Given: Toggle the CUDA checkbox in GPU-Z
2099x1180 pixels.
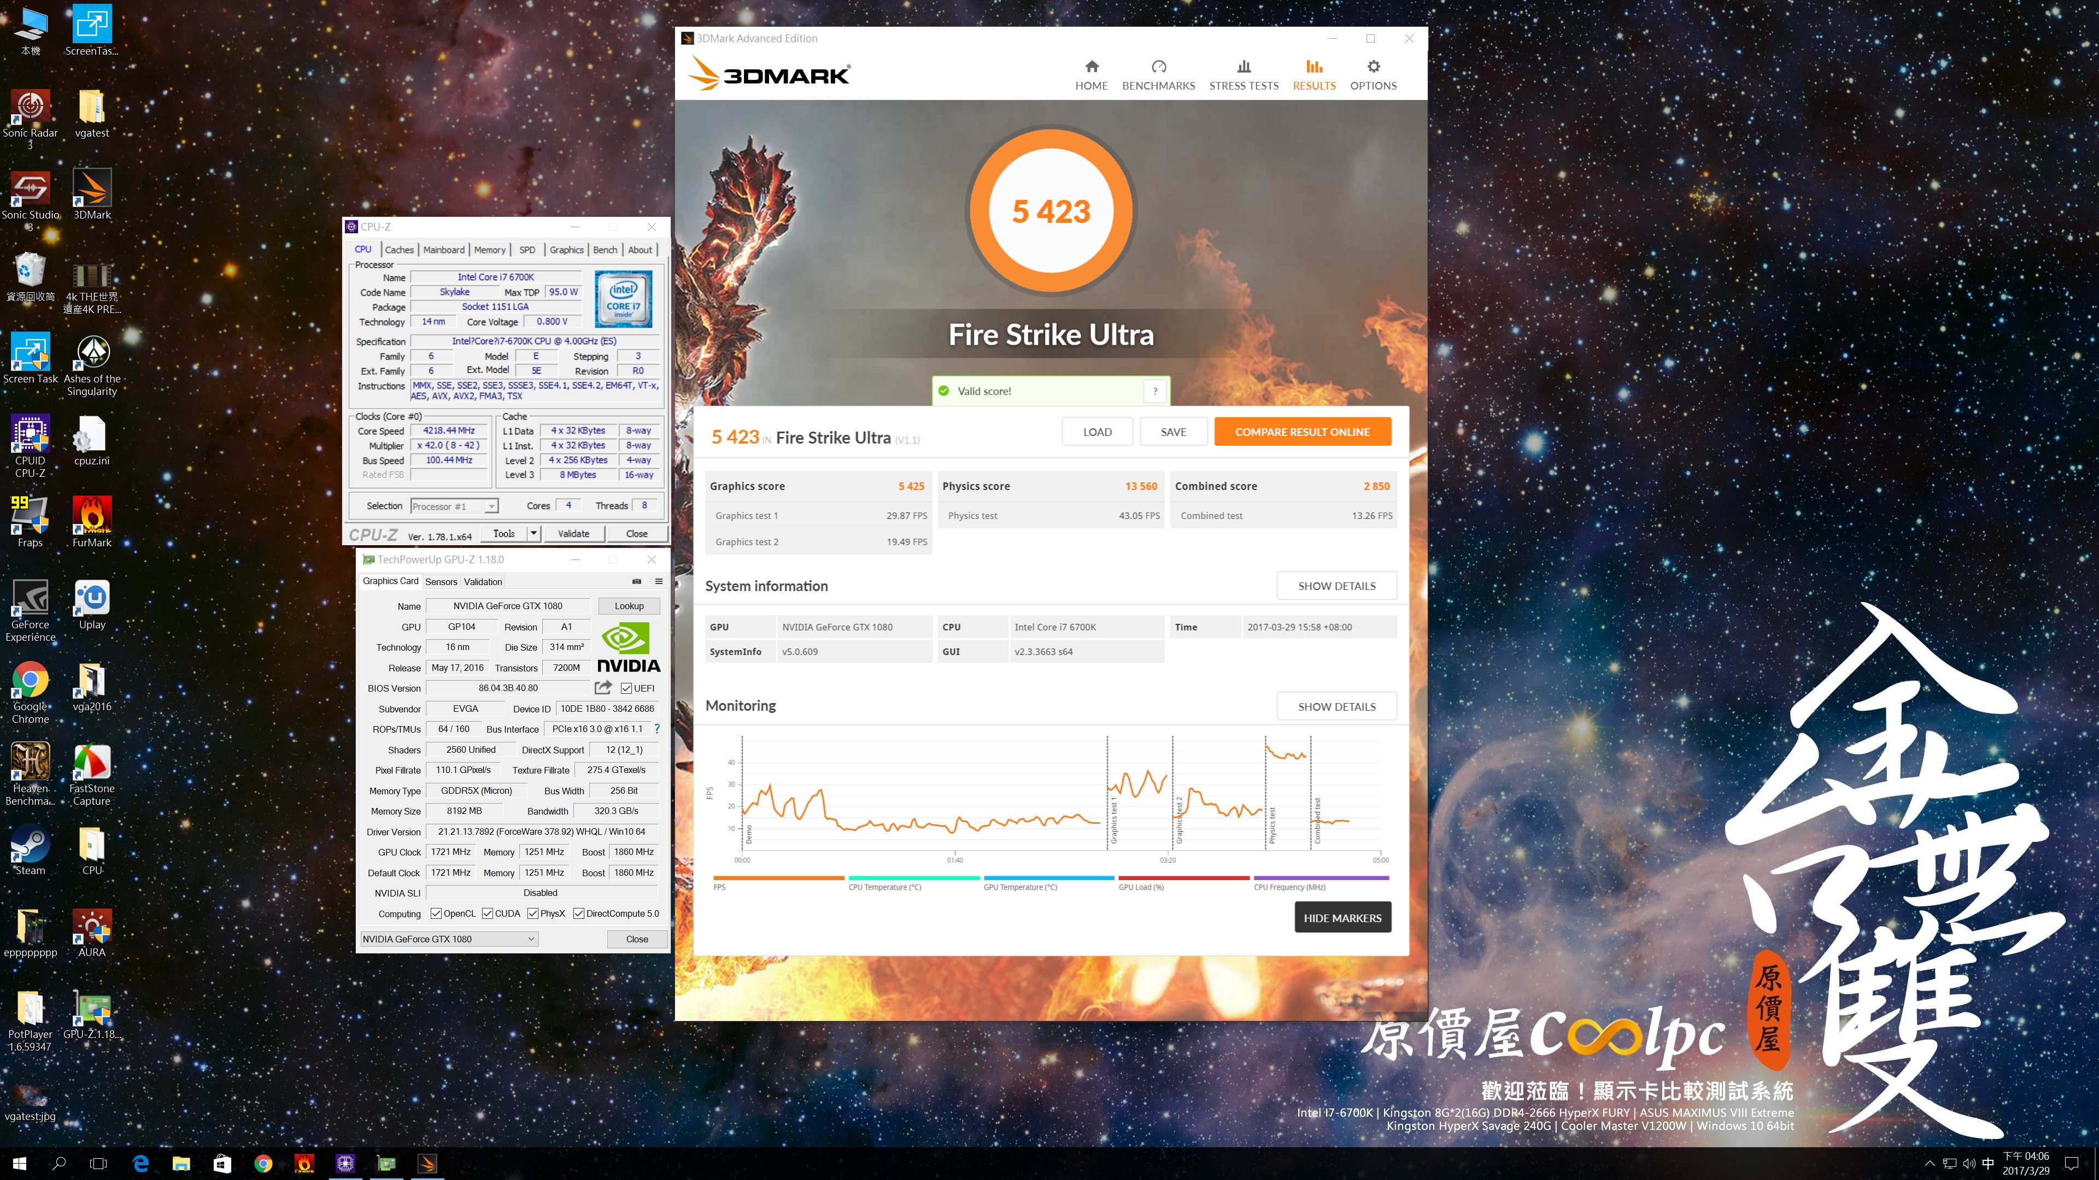Looking at the screenshot, I should (x=487, y=914).
